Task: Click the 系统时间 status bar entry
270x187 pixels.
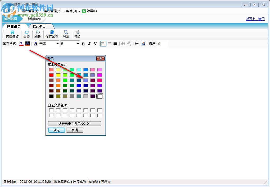Action: [x=27, y=182]
